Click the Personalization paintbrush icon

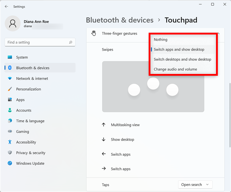click(x=10, y=89)
